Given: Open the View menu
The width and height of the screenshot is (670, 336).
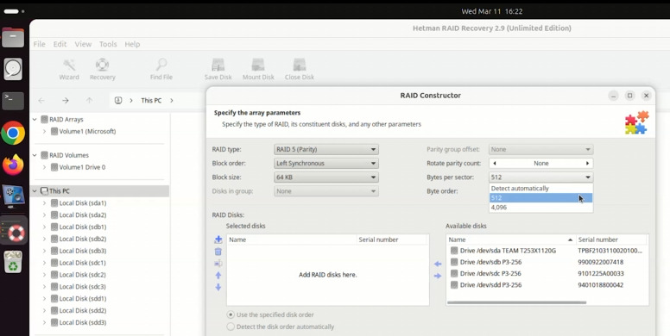Looking at the screenshot, I should pyautogui.click(x=83, y=44).
